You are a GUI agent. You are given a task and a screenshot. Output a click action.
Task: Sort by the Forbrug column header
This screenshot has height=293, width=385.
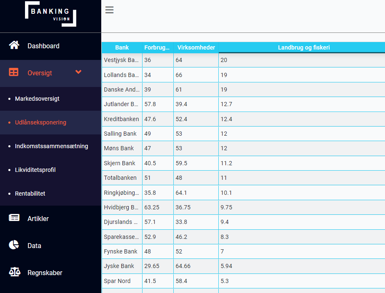(158, 47)
